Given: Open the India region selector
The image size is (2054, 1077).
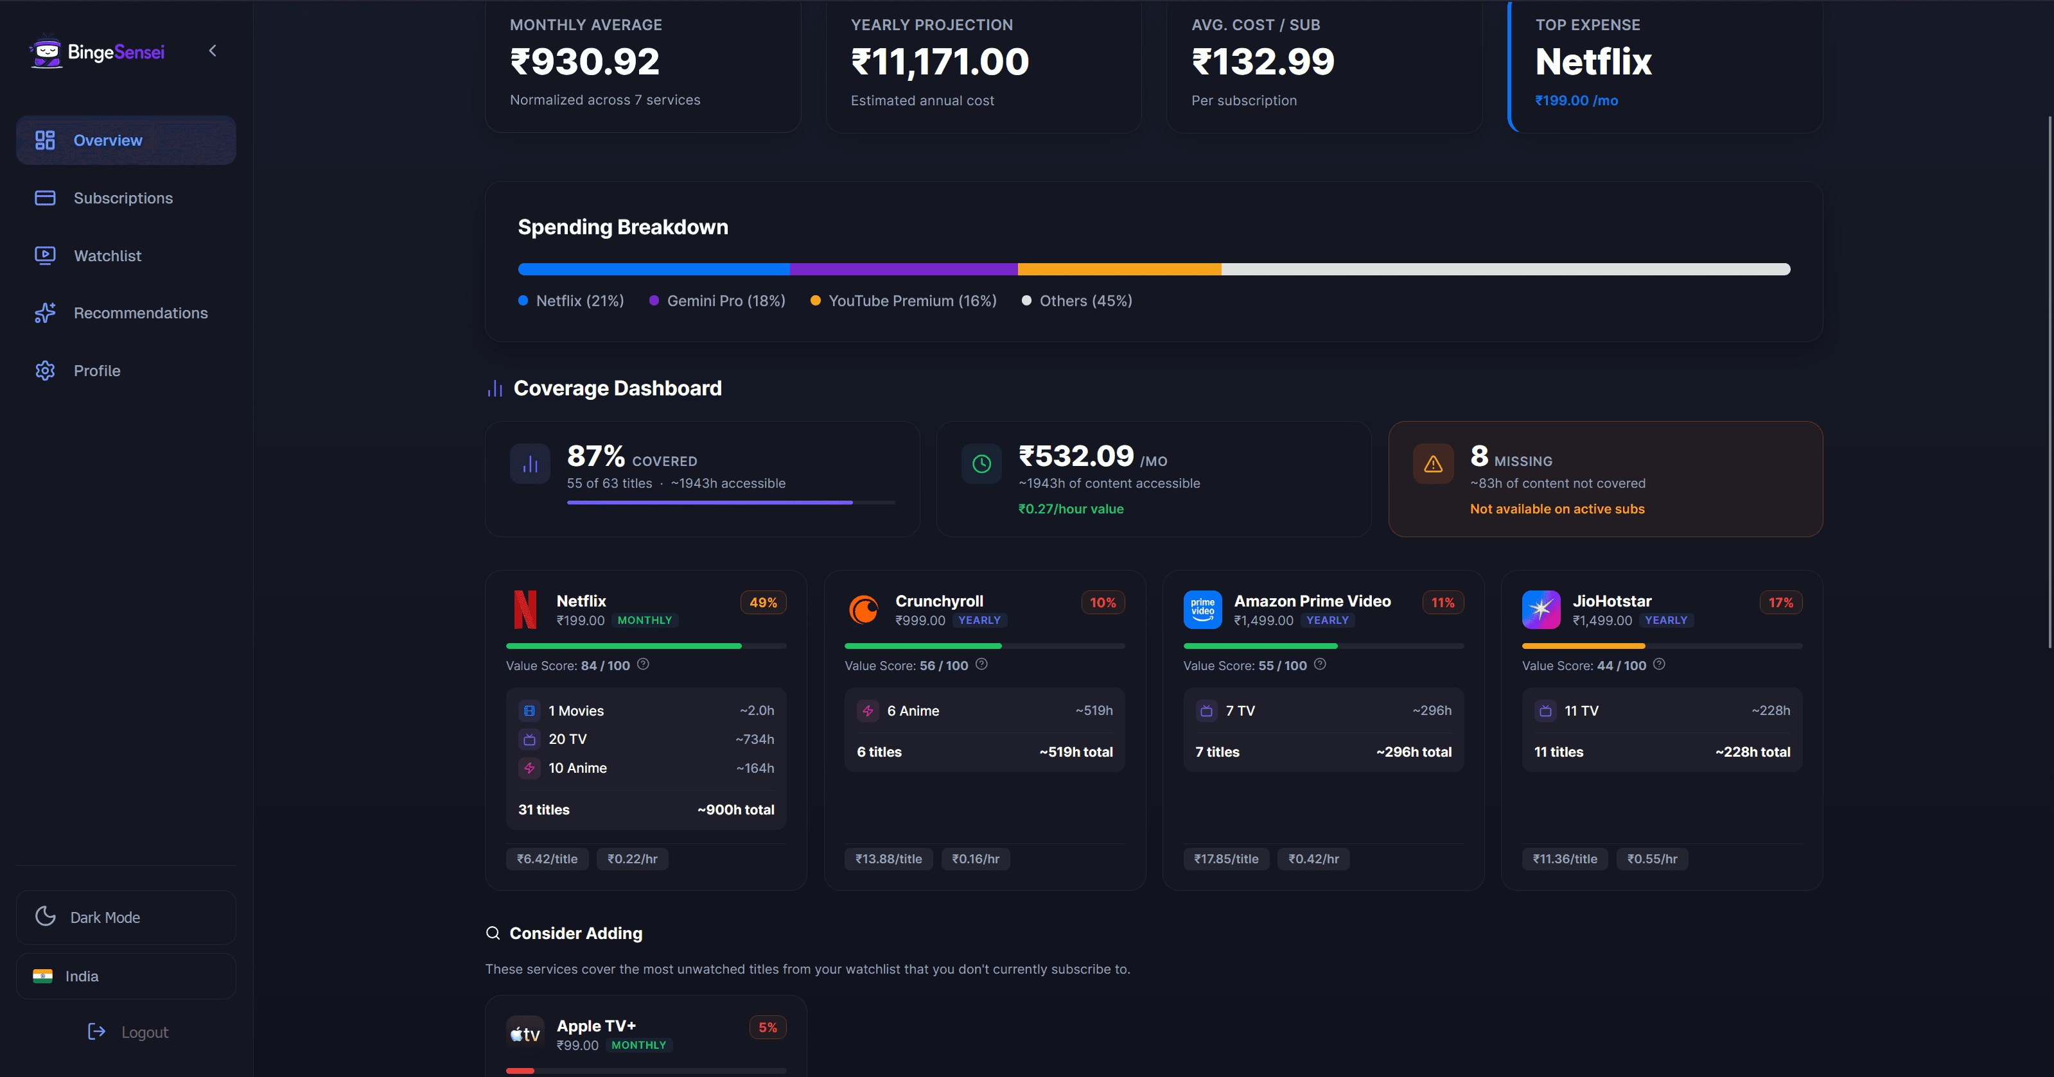Looking at the screenshot, I should pyautogui.click(x=126, y=977).
